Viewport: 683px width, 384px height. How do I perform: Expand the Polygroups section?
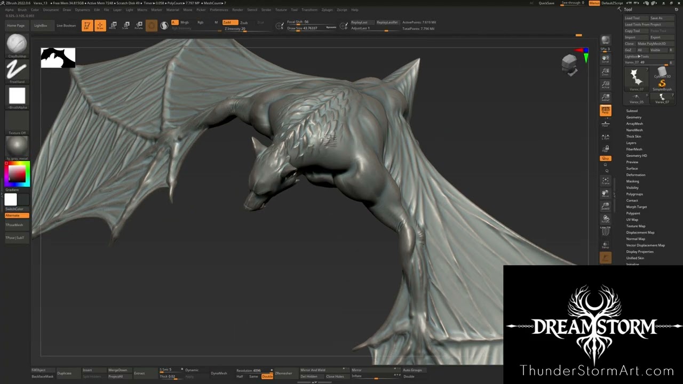(x=634, y=194)
